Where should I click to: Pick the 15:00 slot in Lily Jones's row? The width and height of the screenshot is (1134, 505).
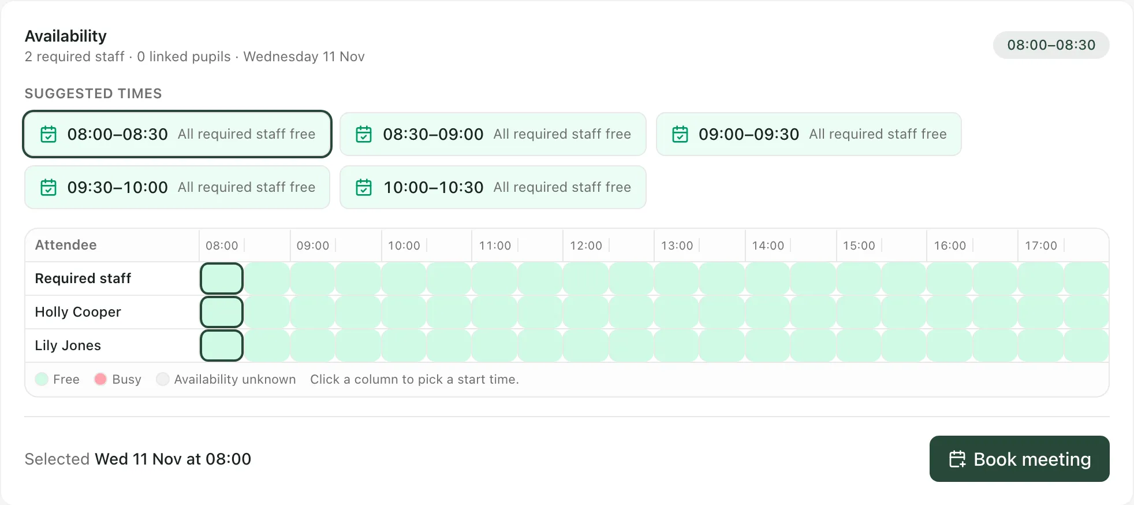pyautogui.click(x=859, y=346)
